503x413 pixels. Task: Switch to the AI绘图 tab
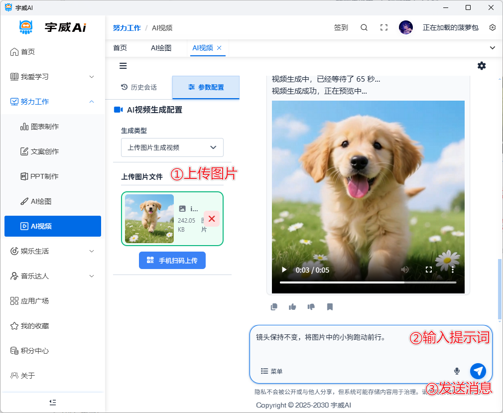[x=161, y=48]
